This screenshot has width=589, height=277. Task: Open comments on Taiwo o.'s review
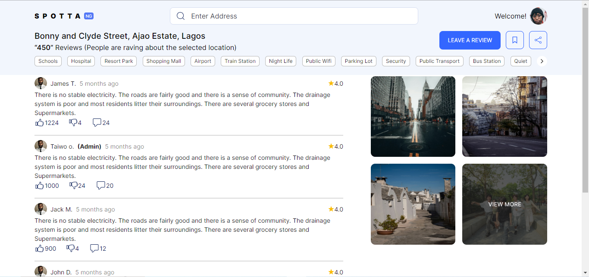101,186
